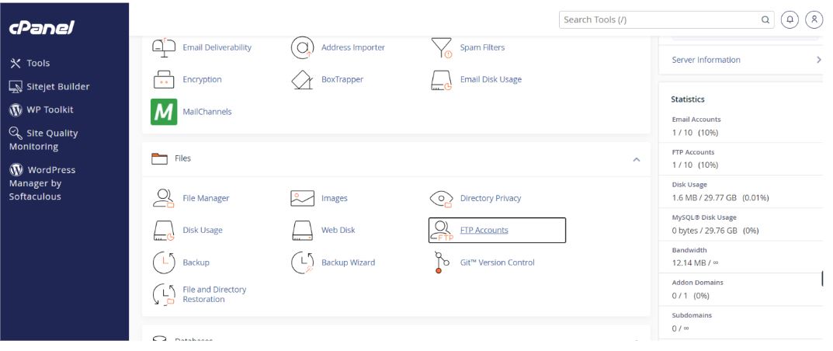Viewport: 833px width, 351px height.
Task: Select Tools in the sidebar
Action: coord(38,63)
